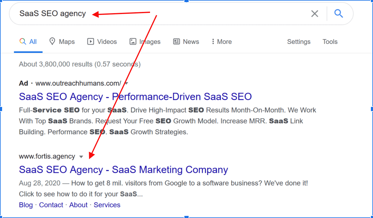The height and width of the screenshot is (218, 373).
Task: Switch to the All results tab
Action: point(33,42)
